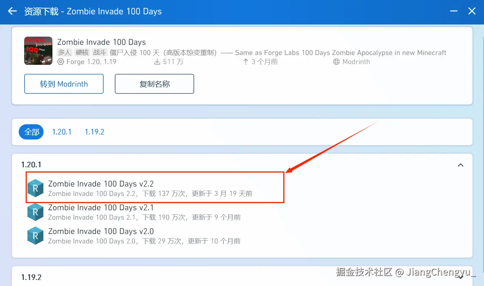
Task: Filter versions by the 1.19.2 tab
Action: point(94,132)
